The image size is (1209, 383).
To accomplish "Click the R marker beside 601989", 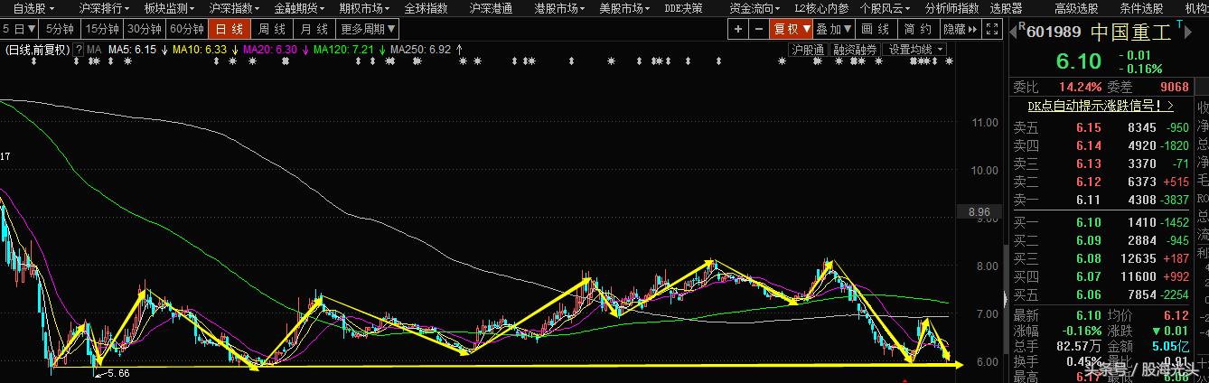I will coord(1021,27).
